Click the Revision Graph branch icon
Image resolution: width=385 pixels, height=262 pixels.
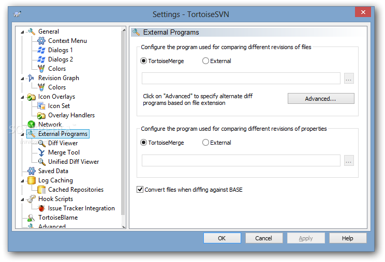pyautogui.click(x=31, y=78)
